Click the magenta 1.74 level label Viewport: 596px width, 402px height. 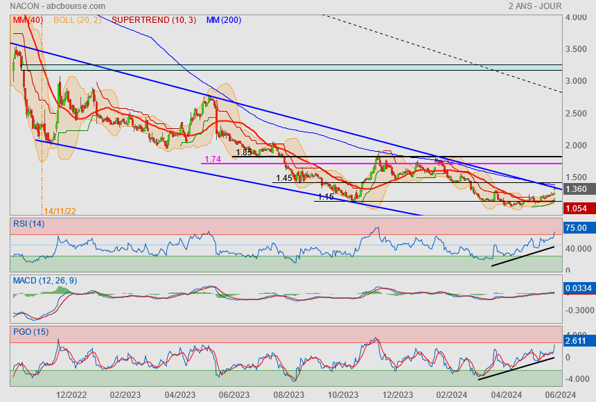pos(213,159)
